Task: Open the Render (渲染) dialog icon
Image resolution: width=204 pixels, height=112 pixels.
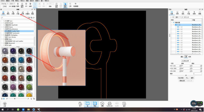Action: coord(124,104)
